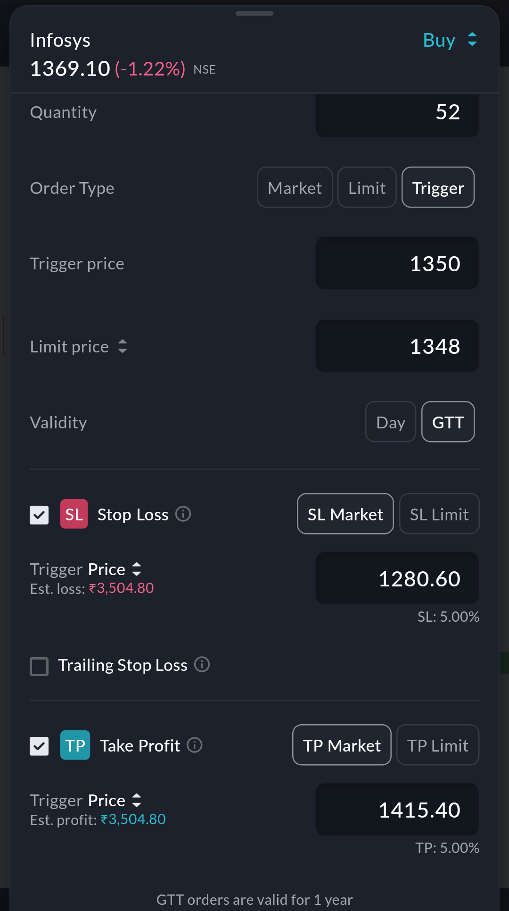Select TP Limit option
This screenshot has height=911, width=509.
(x=437, y=745)
